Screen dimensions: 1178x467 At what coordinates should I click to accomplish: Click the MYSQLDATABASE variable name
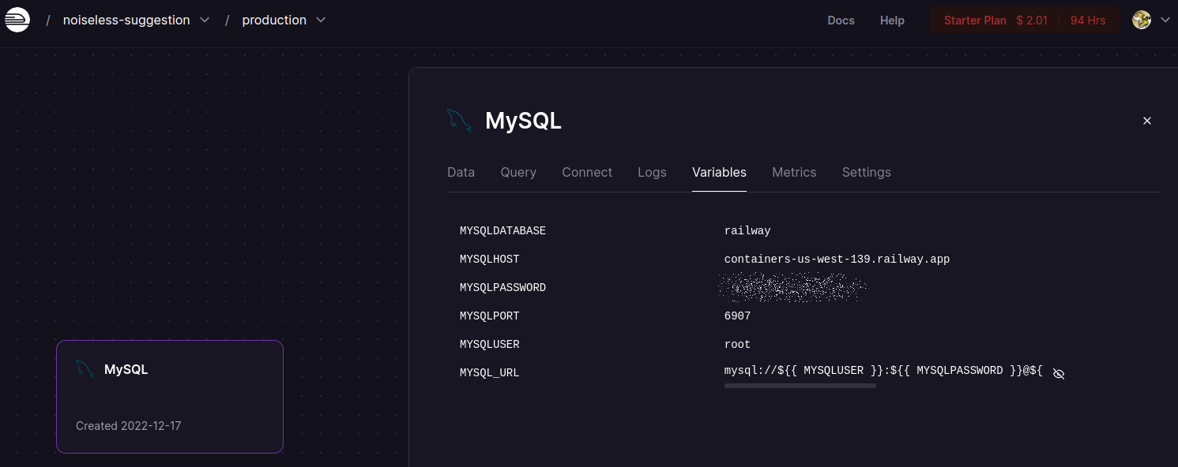(502, 231)
